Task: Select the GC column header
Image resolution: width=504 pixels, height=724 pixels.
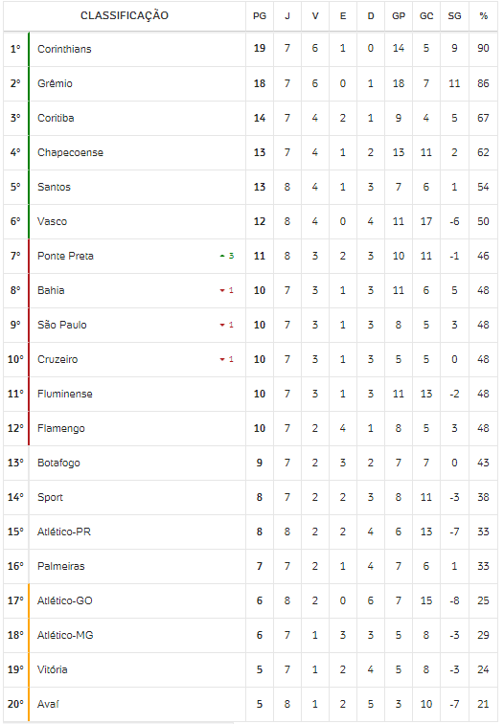Action: 426,16
